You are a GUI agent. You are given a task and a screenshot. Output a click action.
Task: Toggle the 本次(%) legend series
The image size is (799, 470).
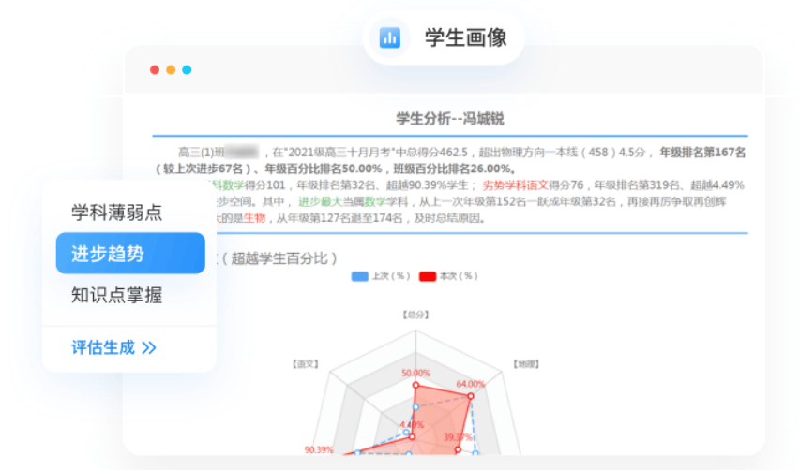[x=448, y=276]
